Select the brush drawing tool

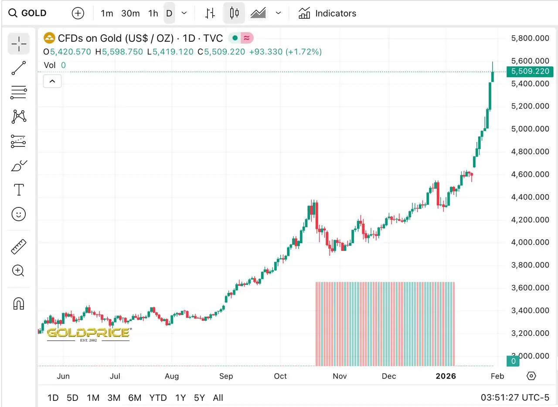click(x=19, y=166)
